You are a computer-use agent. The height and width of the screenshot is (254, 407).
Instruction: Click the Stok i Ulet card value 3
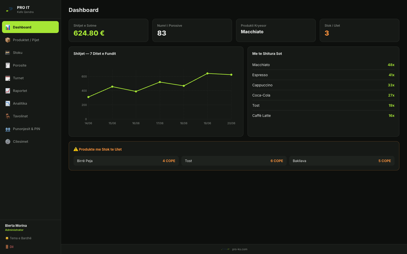point(327,33)
